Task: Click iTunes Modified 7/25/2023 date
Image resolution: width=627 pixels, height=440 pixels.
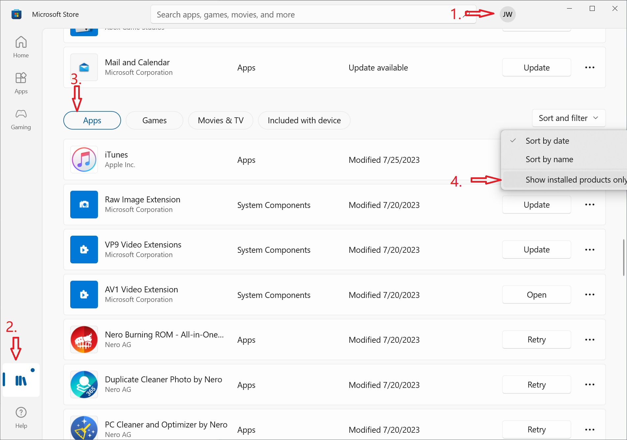Action: tap(384, 160)
